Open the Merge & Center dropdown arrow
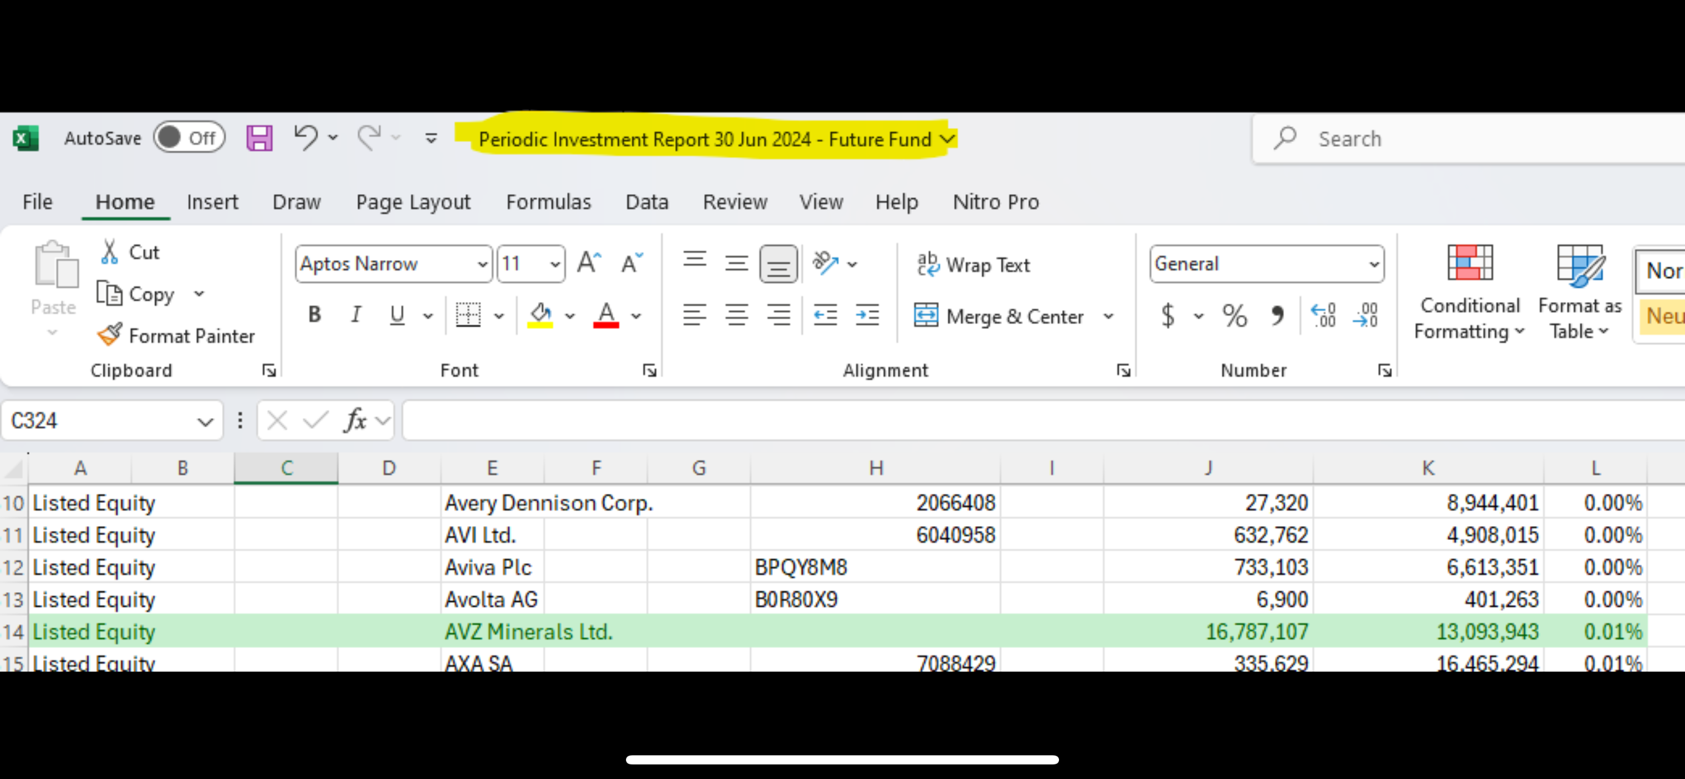 tap(1108, 317)
